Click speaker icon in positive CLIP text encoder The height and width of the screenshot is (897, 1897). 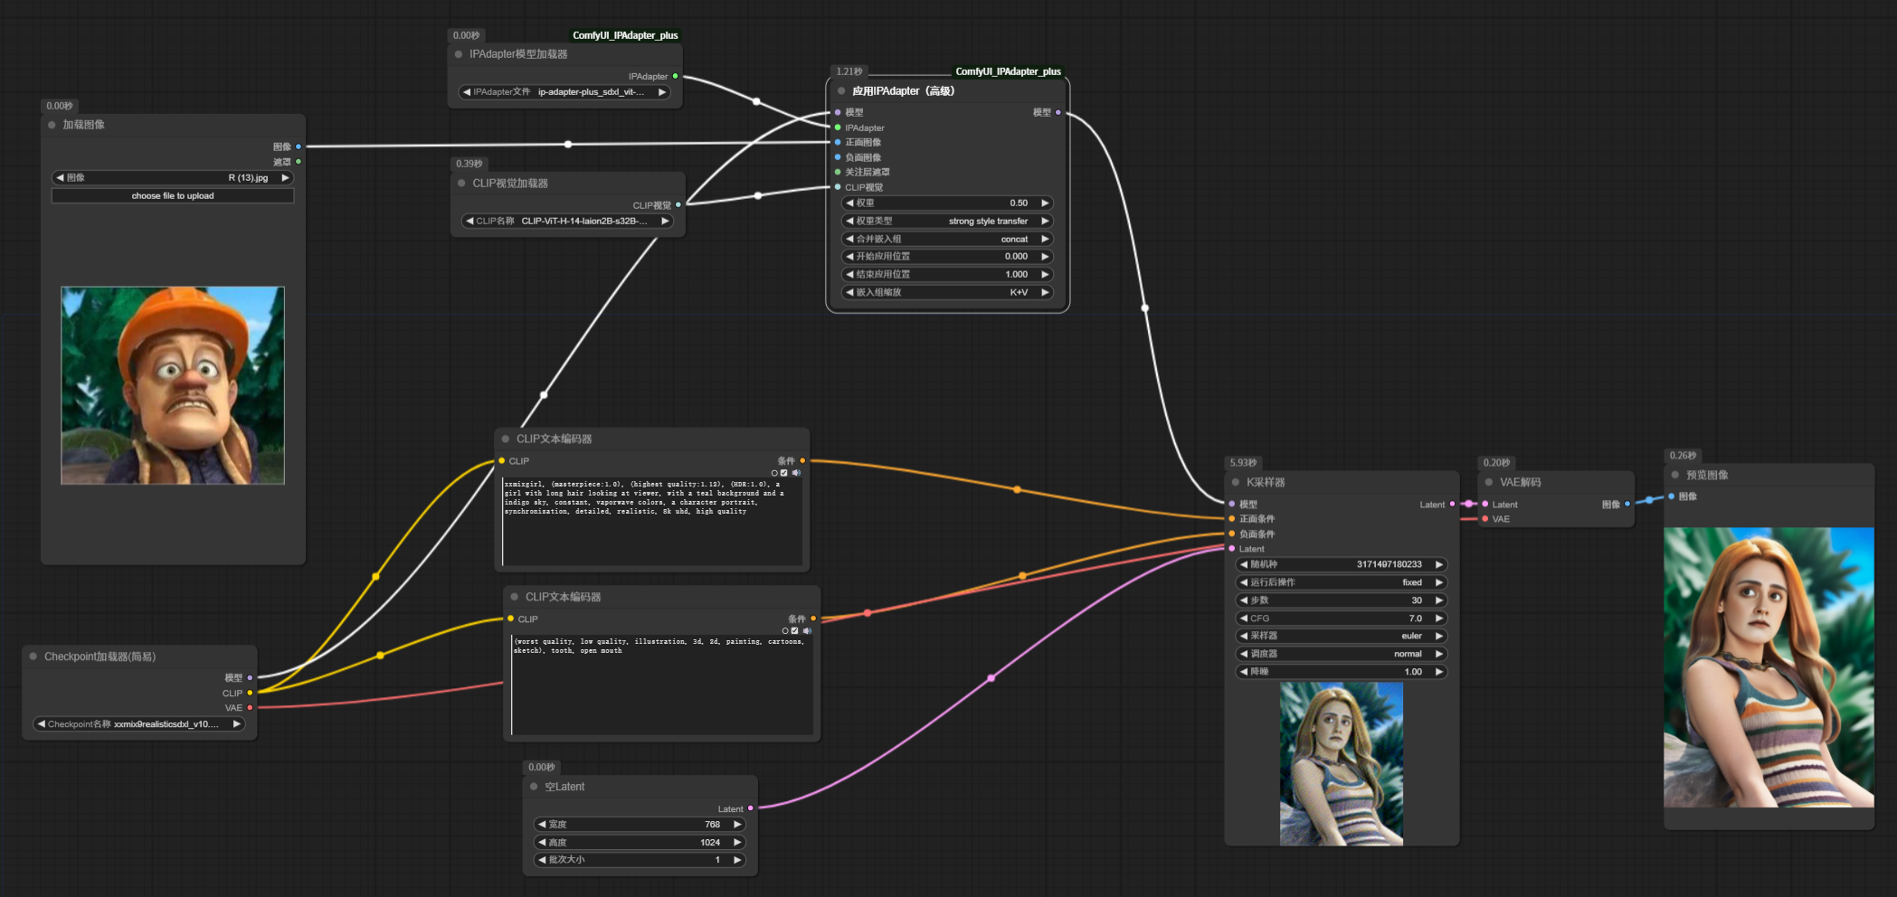click(x=796, y=473)
